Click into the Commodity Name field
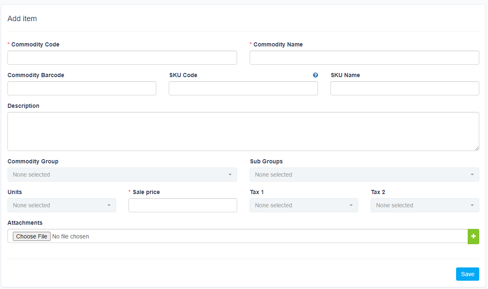488x289 pixels. [364, 58]
